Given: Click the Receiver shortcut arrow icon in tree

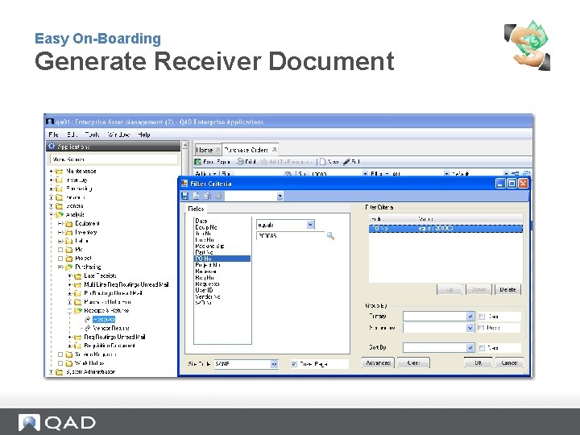Looking at the screenshot, I should pyautogui.click(x=88, y=319).
